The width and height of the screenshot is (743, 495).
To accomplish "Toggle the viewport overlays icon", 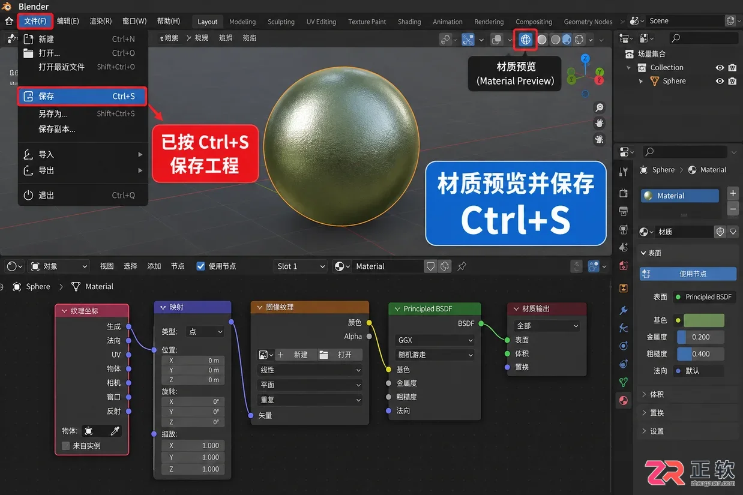I will (x=469, y=40).
